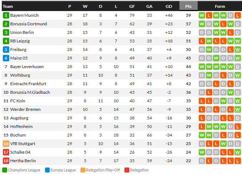Image resolution: width=242 pixels, height=175 pixels.
Task: Click Hertha Berlin's red position 18 badge
Action: click(6, 161)
